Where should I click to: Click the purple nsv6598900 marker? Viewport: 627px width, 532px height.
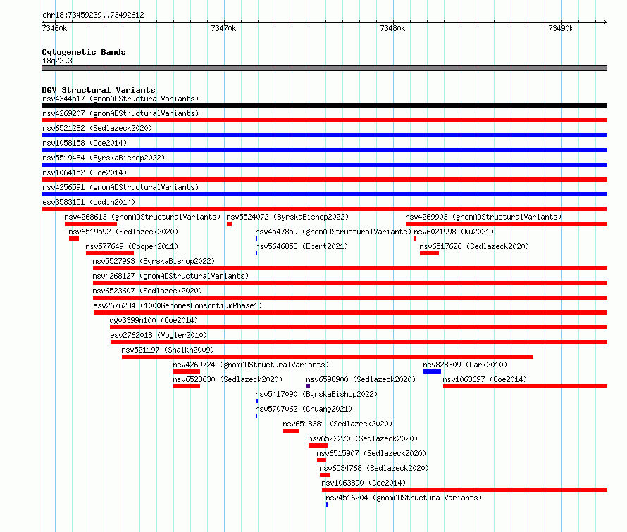point(308,386)
